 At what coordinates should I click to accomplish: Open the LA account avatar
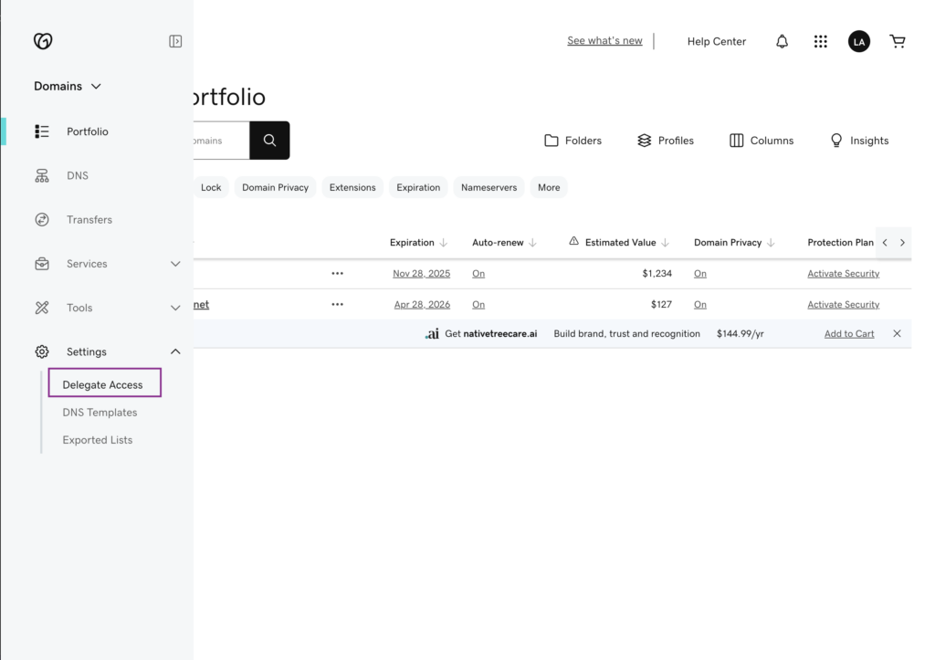click(x=858, y=41)
